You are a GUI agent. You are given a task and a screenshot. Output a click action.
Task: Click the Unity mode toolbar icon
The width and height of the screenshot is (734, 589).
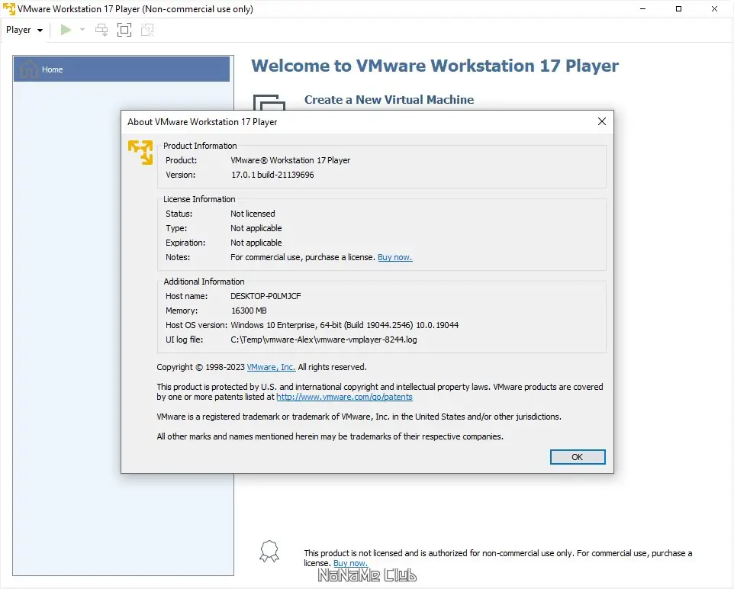point(147,30)
